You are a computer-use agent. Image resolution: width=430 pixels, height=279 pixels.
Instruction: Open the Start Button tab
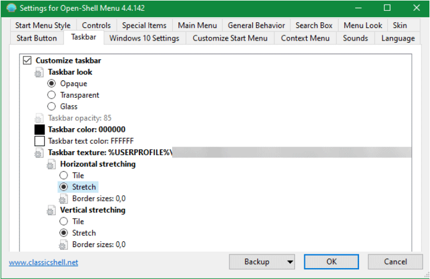37,38
